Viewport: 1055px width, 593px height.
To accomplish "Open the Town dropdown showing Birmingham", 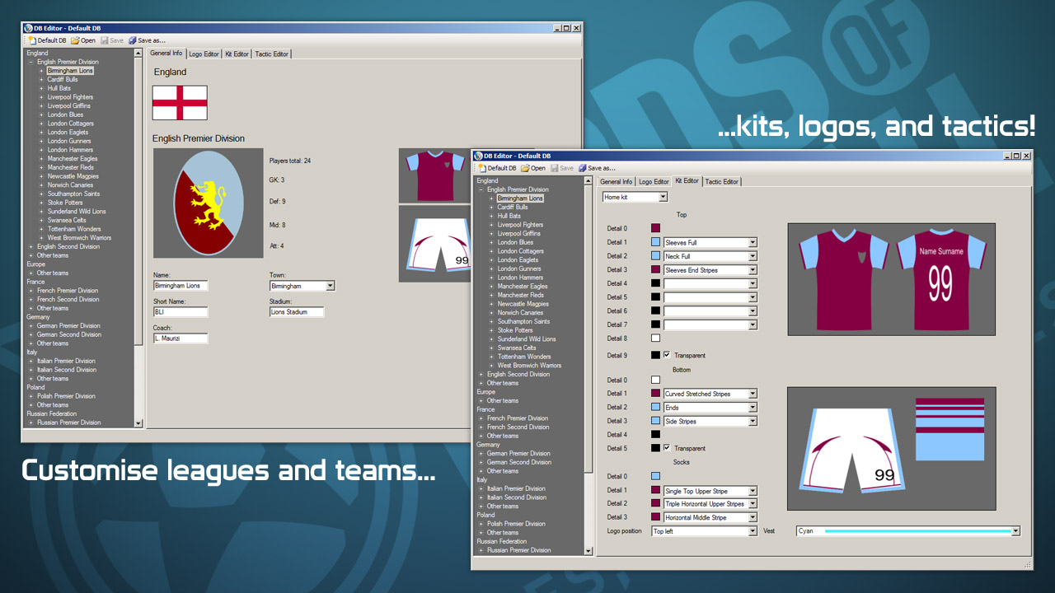I will [330, 286].
